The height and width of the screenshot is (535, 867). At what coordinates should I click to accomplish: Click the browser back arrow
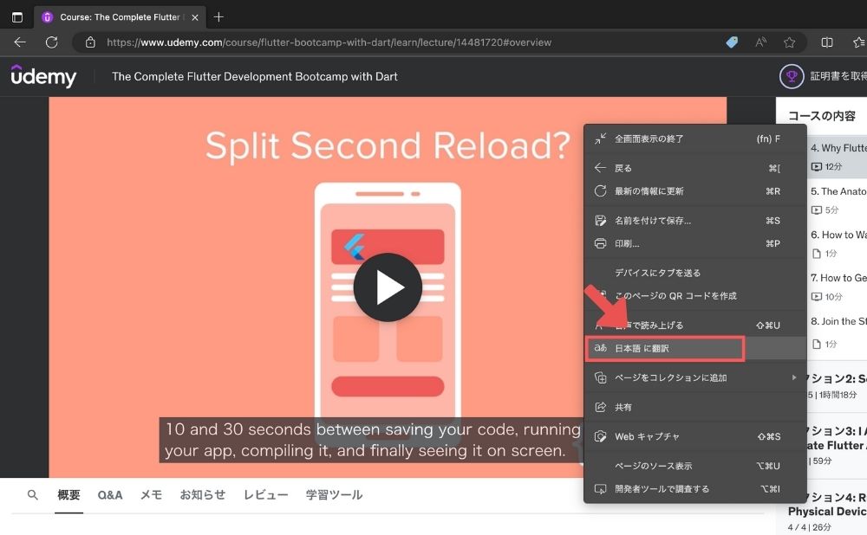[20, 42]
